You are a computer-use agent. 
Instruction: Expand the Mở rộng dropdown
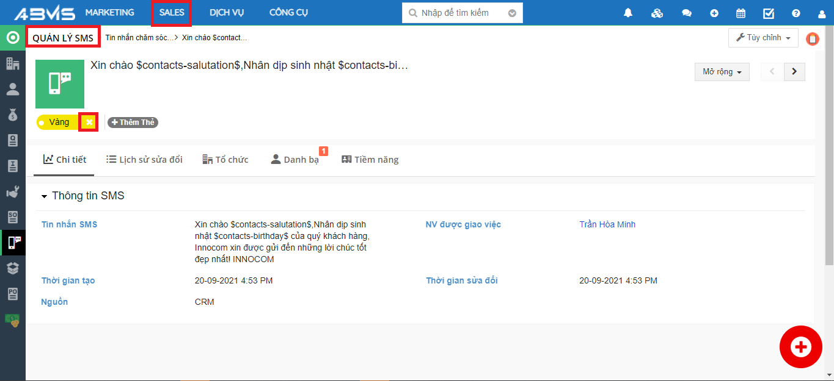coord(722,72)
